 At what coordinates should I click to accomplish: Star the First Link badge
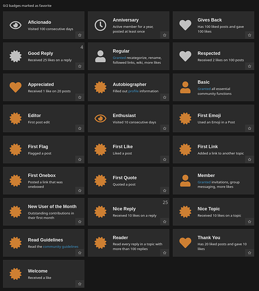coord(250,159)
